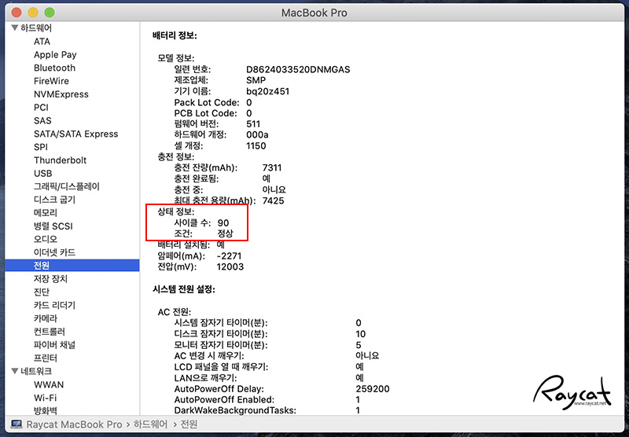The width and height of the screenshot is (629, 437).
Task: Minimize the window with yellow button
Action: [33, 13]
